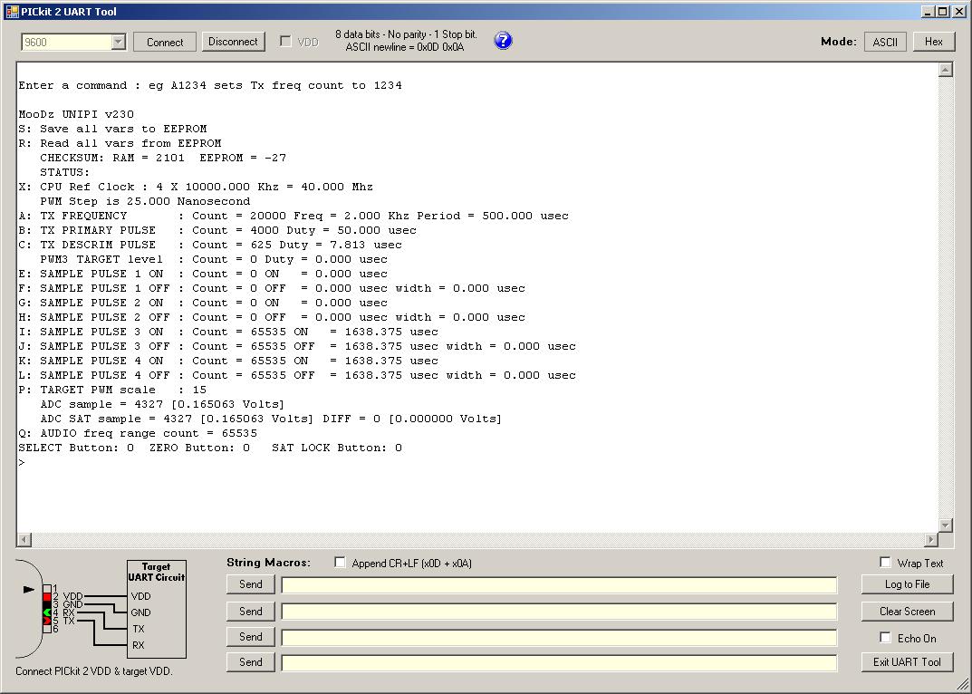This screenshot has width=972, height=694.
Task: Click the Log to File button
Action: [x=907, y=584]
